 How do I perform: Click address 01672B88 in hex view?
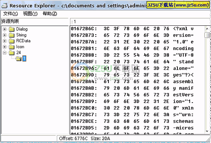[x=84, y=55]
